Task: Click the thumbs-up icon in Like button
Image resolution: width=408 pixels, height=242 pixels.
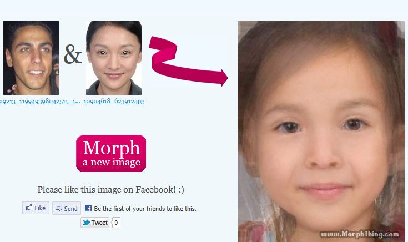Action: (x=29, y=208)
